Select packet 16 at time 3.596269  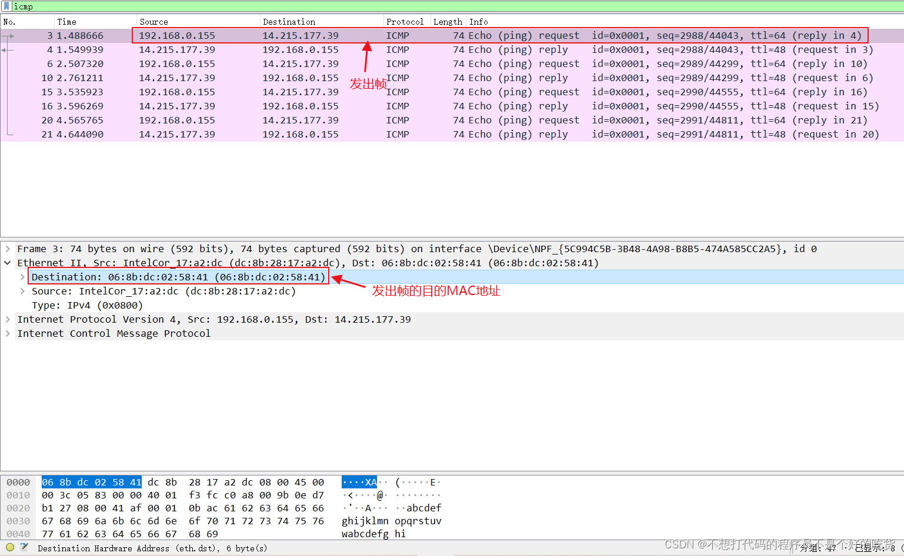click(x=452, y=106)
